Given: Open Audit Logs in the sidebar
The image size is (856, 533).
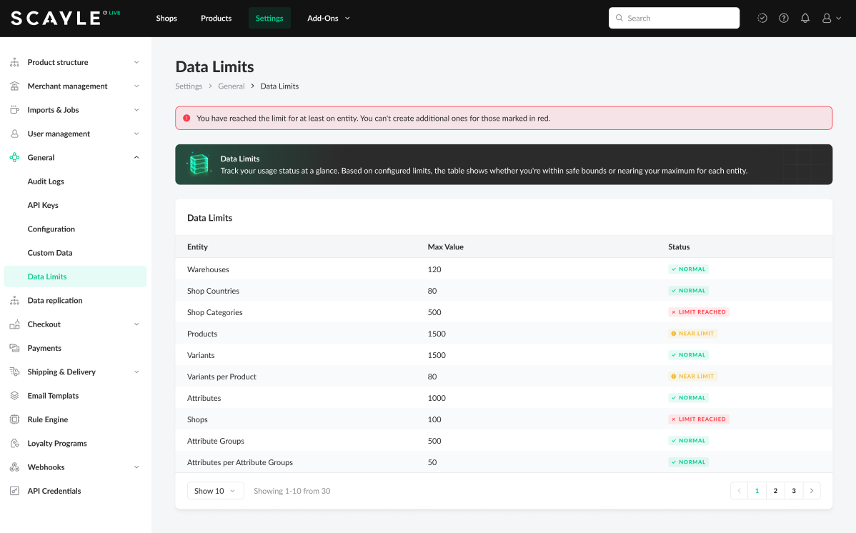Looking at the screenshot, I should [46, 181].
